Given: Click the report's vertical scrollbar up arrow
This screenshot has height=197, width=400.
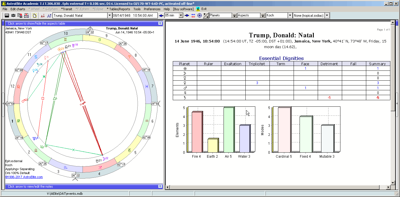Looking at the screenshot, I should click(x=393, y=23).
